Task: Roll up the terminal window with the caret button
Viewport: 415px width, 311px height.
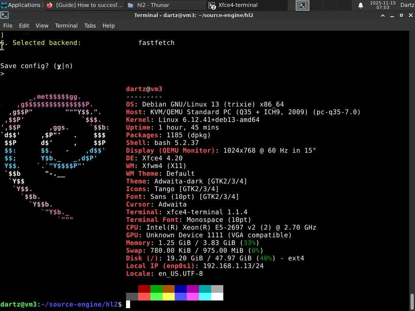Action: coord(383,16)
